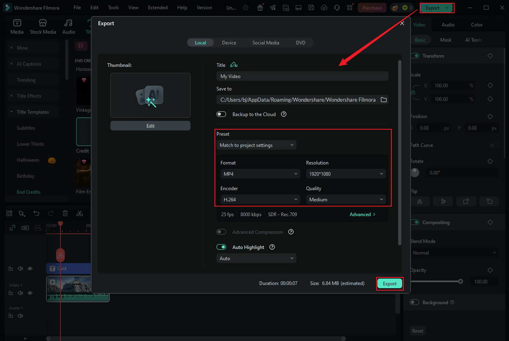
Task: Turn on Advanced Compression
Action: tap(221, 232)
